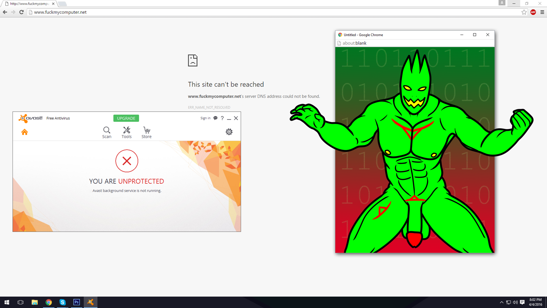This screenshot has height=308, width=547.
Task: Open File Explorer from the taskbar
Action: click(34, 302)
